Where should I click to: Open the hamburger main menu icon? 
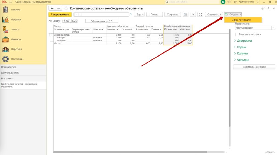coord(11,2)
